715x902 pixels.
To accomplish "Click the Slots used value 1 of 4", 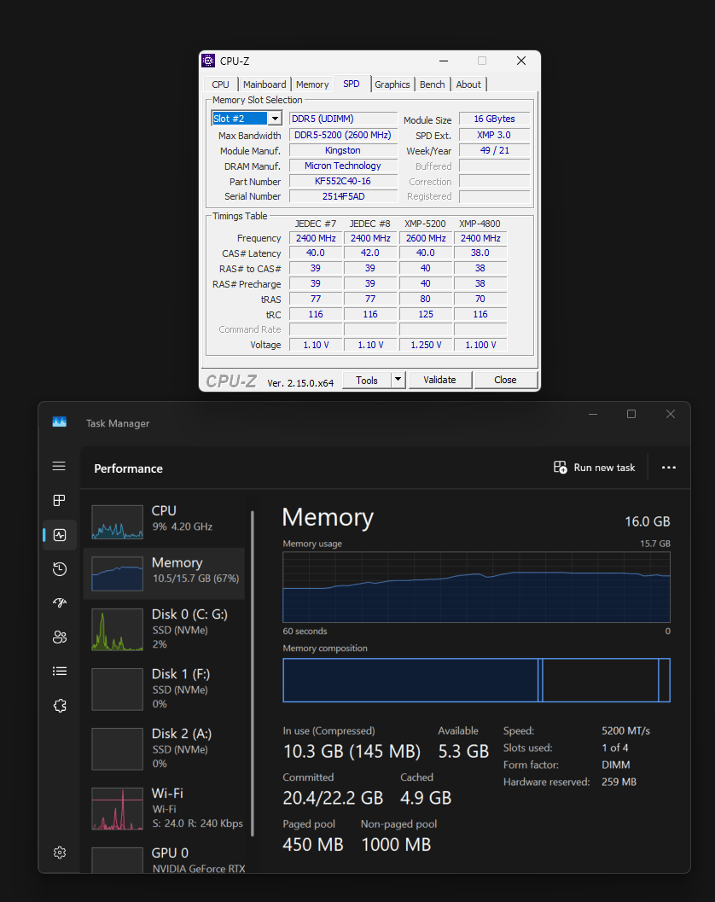I will pos(615,748).
